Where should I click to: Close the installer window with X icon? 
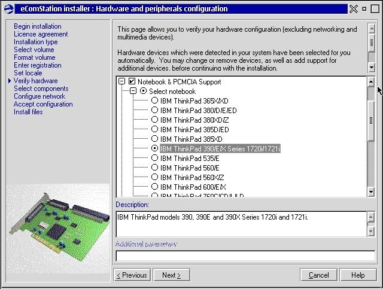353,9
